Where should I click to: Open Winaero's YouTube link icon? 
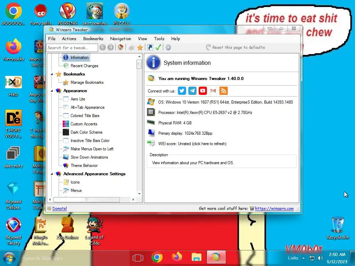click(x=202, y=91)
